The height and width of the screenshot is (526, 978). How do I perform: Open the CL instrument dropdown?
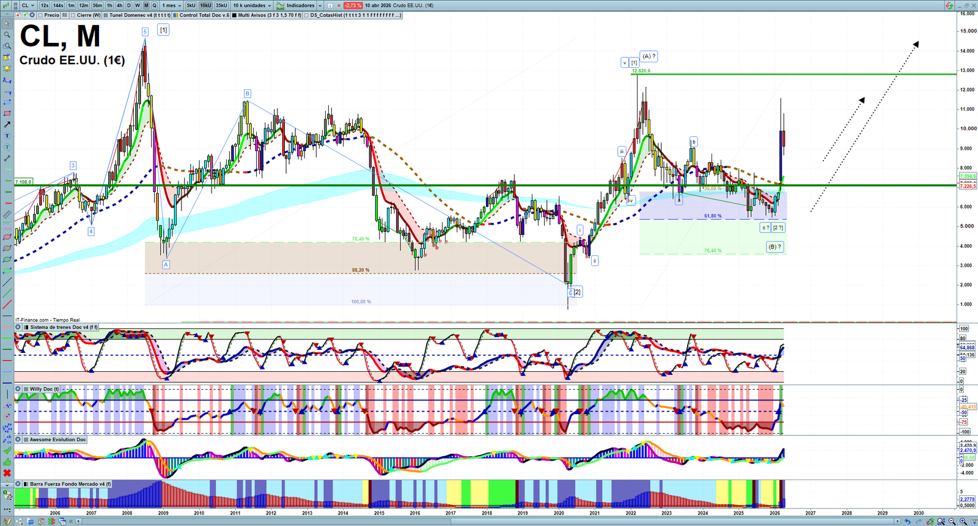pyautogui.click(x=28, y=6)
